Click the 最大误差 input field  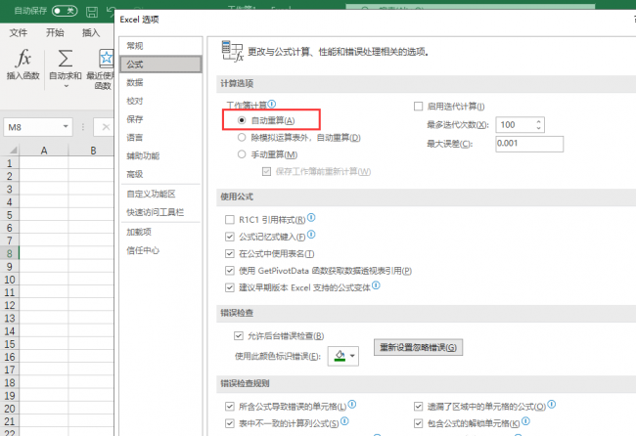tap(529, 144)
